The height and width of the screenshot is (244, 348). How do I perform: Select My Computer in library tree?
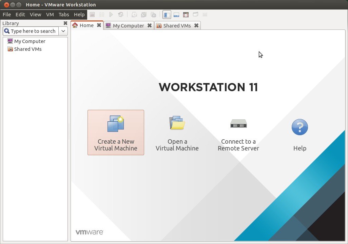26,41
